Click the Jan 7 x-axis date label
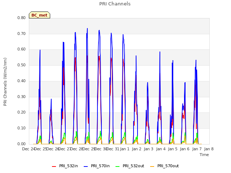The height and width of the screenshot is (173, 231). [197, 149]
